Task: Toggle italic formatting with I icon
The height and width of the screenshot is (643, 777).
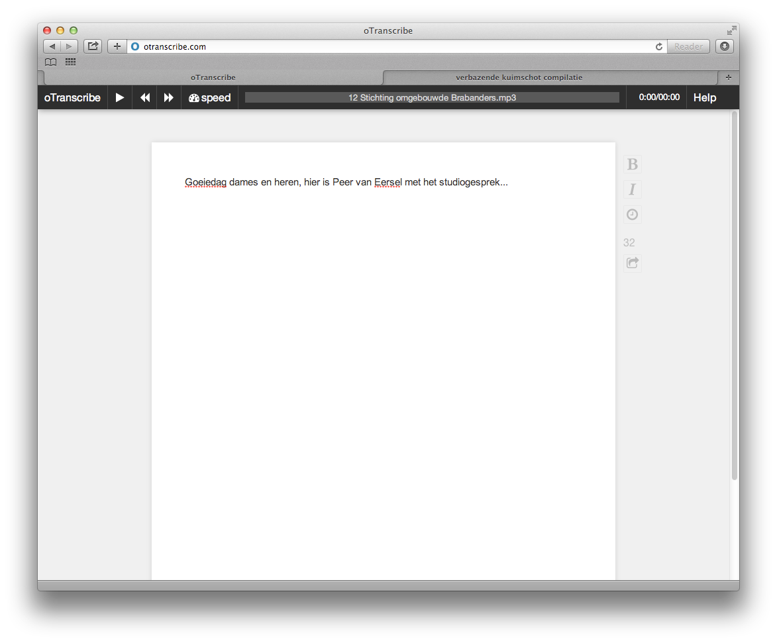Action: [x=633, y=190]
